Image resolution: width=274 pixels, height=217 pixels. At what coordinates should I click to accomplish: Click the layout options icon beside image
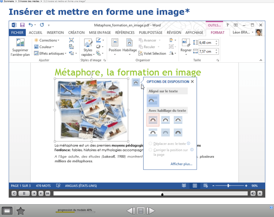point(136,82)
